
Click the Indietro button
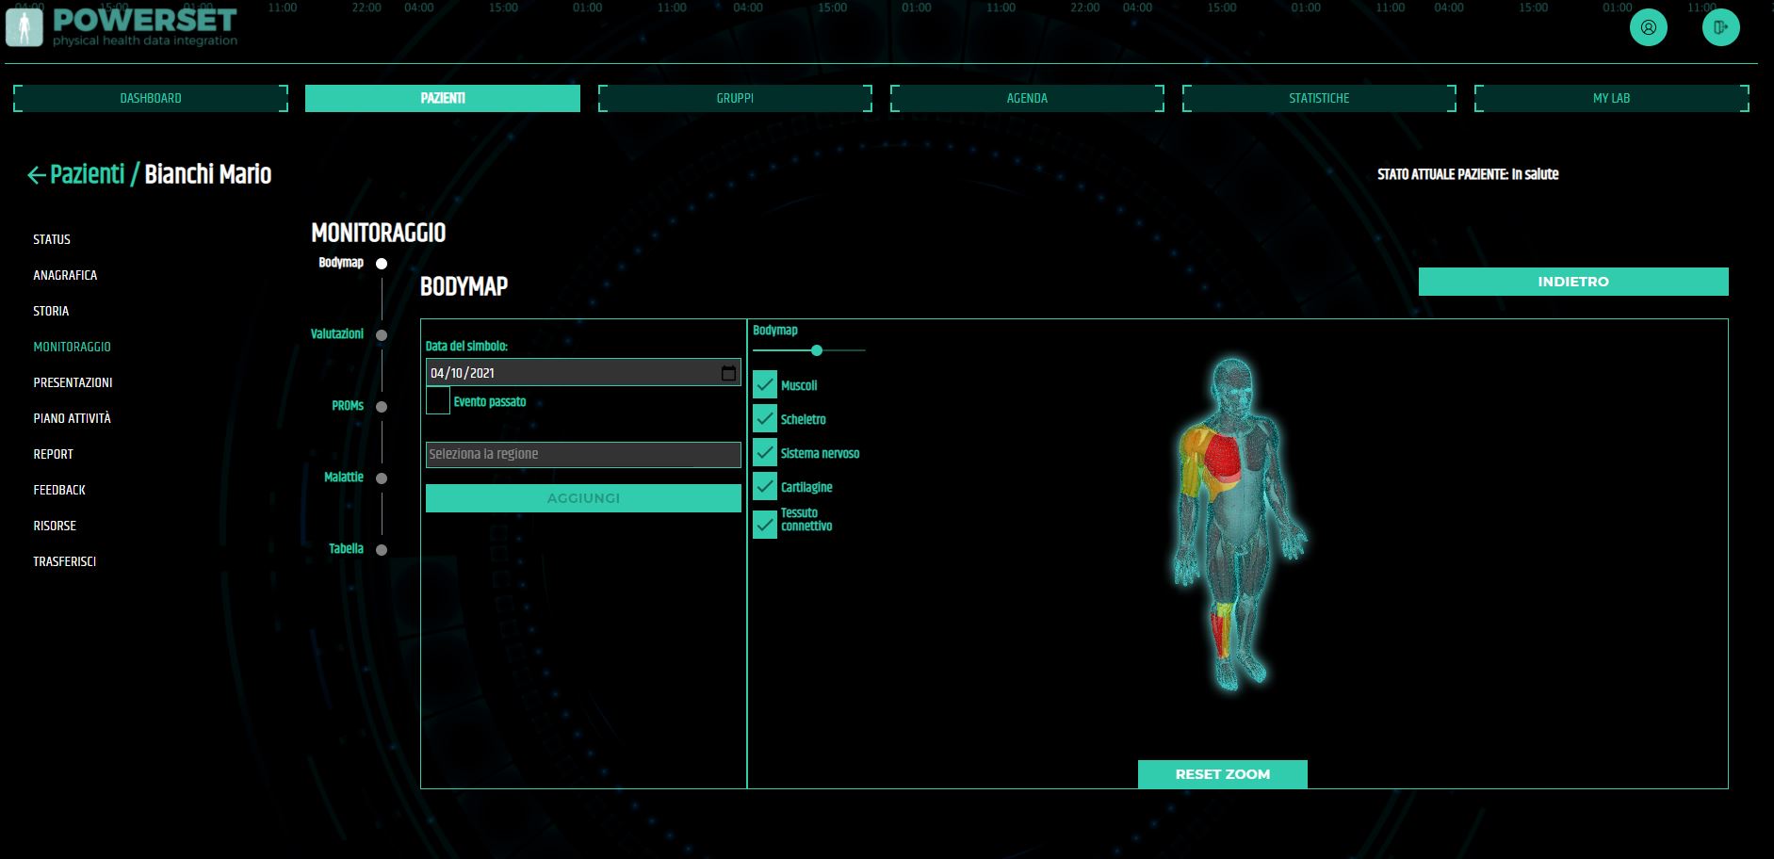[1573, 281]
